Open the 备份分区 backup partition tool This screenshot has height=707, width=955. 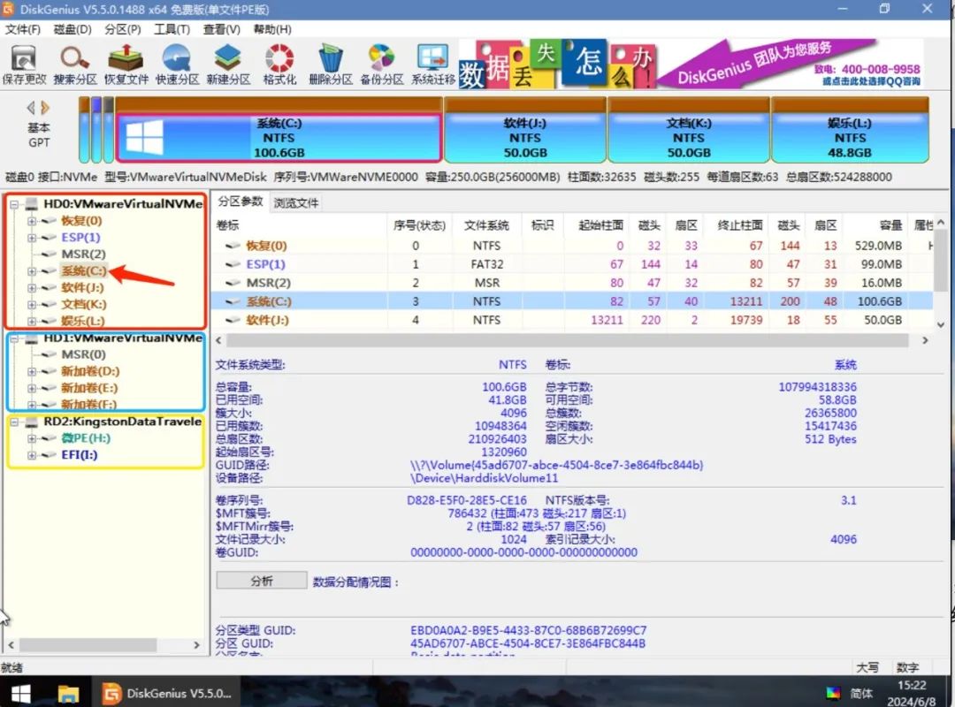point(382,64)
